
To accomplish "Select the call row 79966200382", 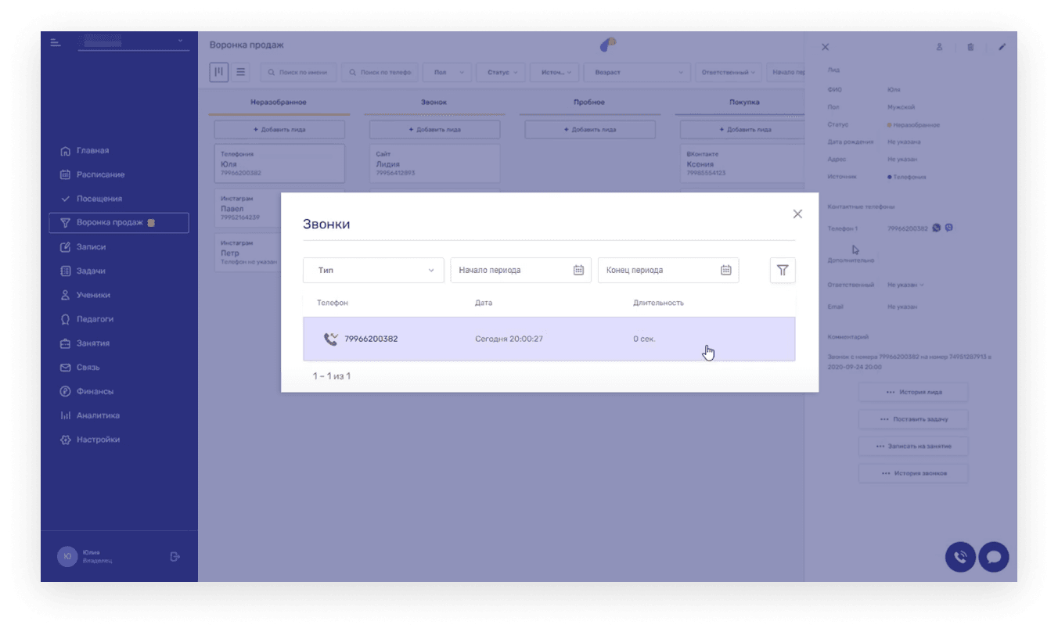I will 549,339.
